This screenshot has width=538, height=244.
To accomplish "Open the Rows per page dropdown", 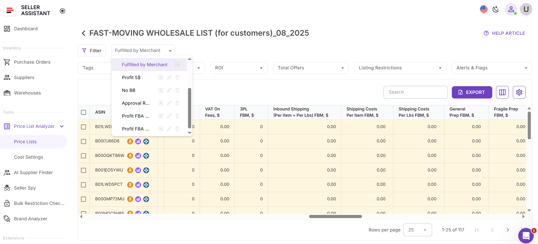I will point(418,230).
